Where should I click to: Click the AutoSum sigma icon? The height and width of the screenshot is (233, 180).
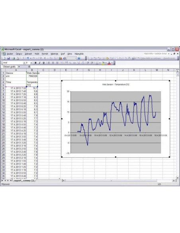tap(45, 58)
